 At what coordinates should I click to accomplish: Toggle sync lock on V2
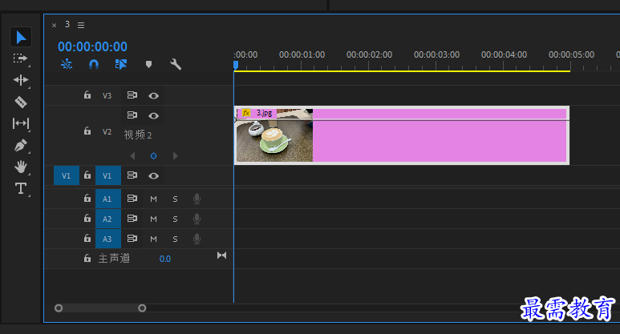pyautogui.click(x=132, y=115)
